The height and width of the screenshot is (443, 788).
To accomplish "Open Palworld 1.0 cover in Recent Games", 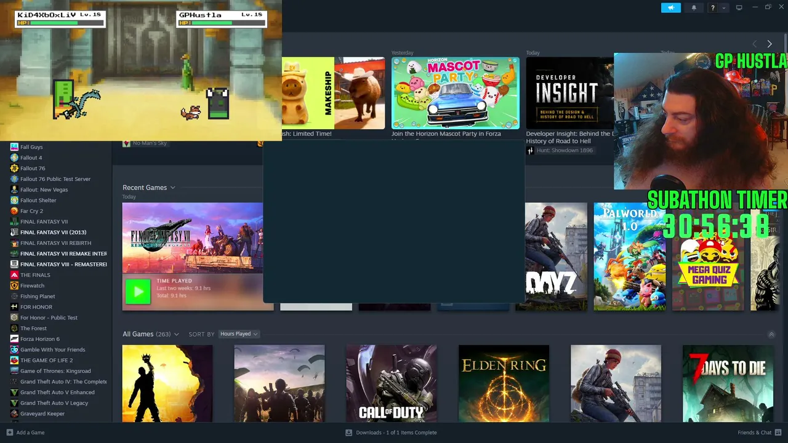I will [629, 257].
